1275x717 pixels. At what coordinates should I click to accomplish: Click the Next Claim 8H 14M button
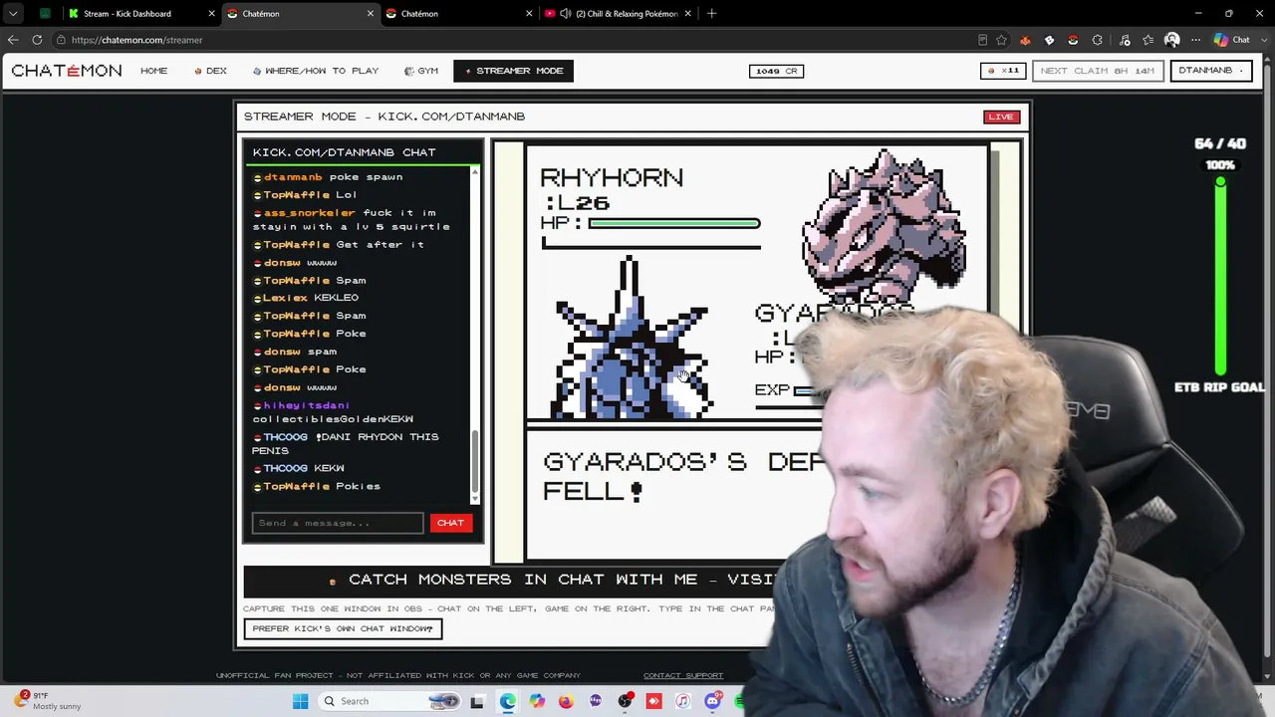tap(1097, 71)
